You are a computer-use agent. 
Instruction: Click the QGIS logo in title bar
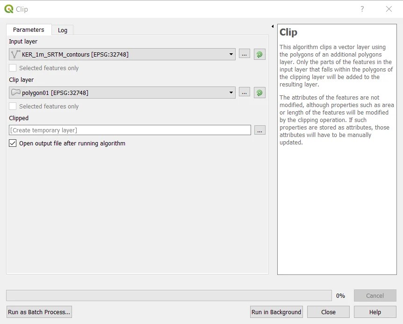(9, 9)
